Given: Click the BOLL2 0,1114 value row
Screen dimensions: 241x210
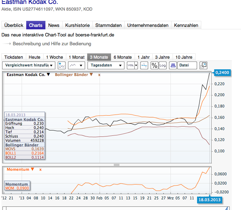Looking at the screenshot, I should [x=24, y=157].
